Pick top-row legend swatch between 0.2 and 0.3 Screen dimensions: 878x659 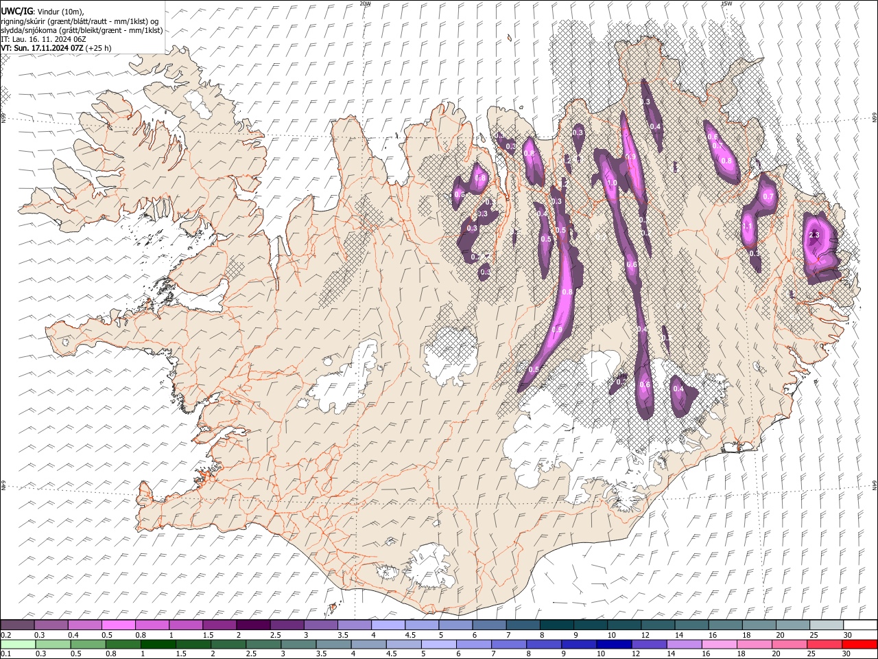pos(17,625)
